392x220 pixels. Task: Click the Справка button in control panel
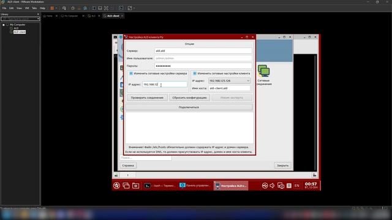tap(128, 166)
